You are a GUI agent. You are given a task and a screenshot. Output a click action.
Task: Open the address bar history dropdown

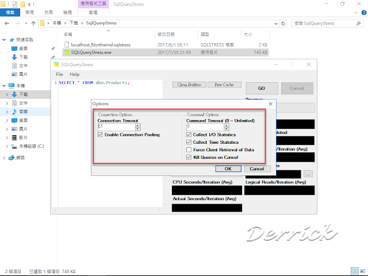pos(276,24)
